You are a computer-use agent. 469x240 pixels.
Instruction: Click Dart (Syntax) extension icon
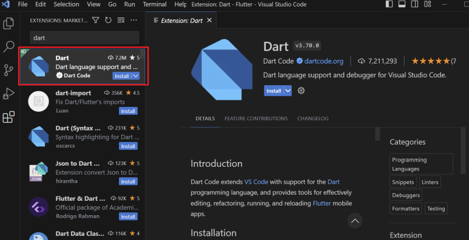tap(38, 137)
